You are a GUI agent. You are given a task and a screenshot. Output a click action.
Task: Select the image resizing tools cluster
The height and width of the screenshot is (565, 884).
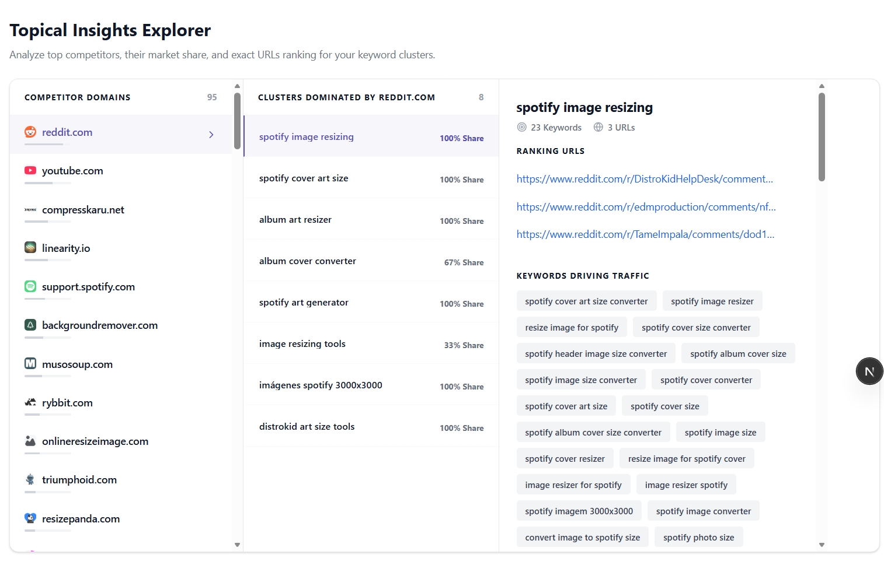pos(371,344)
